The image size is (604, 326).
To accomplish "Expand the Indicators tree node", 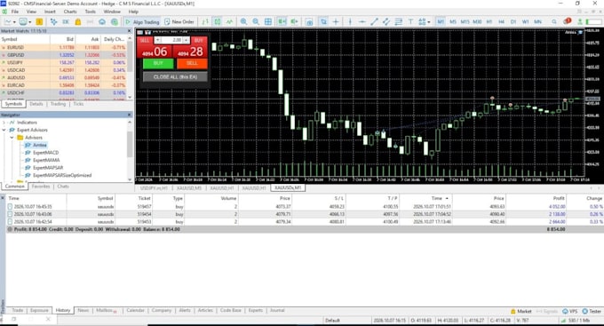I will (4, 123).
